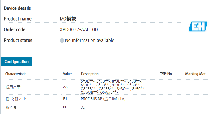Click the grey product status indicator circle
Screen dimensions: 212x114
(62, 41)
